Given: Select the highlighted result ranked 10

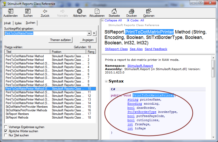Looking at the screenshot, I should tap(51, 89).
